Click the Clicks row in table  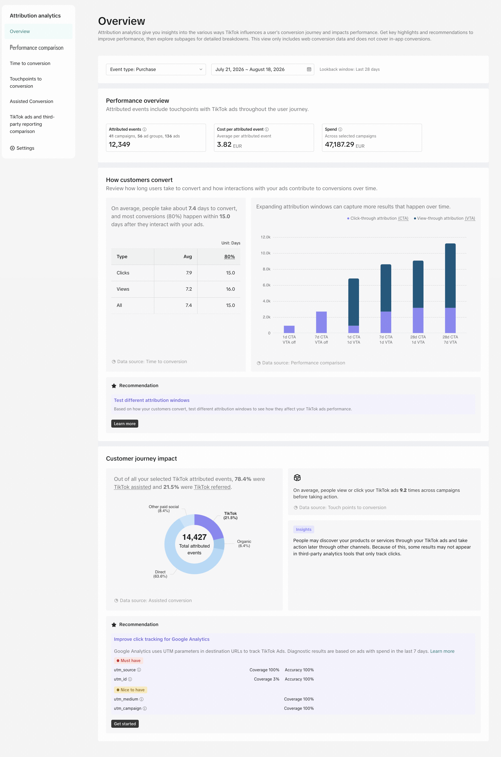(176, 273)
